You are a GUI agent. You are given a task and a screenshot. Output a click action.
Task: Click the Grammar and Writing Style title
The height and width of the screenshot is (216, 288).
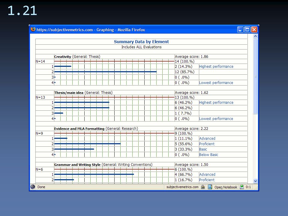[77, 165]
